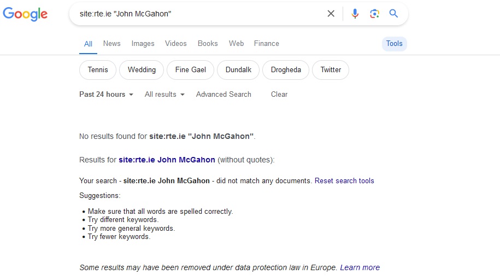Refine search with Tennis chip
This screenshot has height=280, width=500.
(x=98, y=70)
